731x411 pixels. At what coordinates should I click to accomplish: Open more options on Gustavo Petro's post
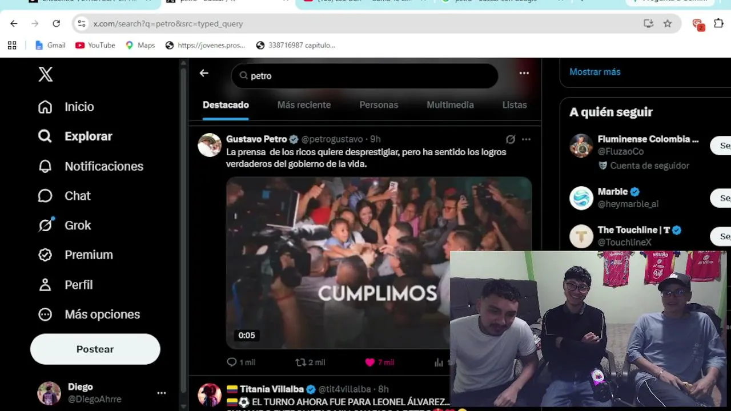tap(527, 139)
